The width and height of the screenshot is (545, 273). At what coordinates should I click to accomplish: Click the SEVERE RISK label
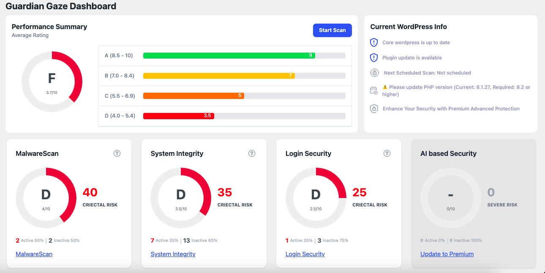click(x=502, y=205)
